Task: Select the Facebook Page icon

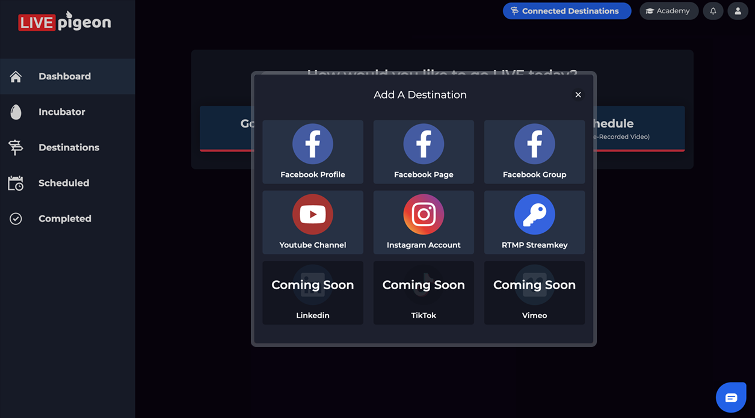Action: (x=424, y=144)
